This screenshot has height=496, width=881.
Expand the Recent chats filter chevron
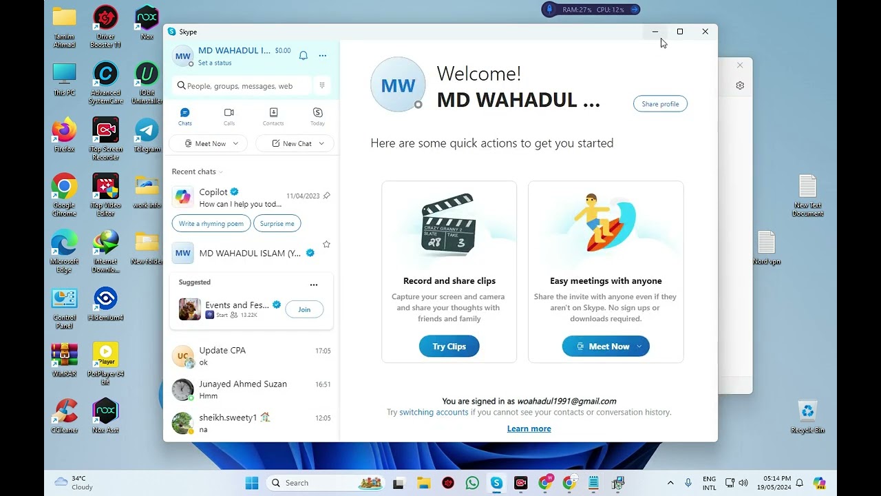tap(221, 172)
